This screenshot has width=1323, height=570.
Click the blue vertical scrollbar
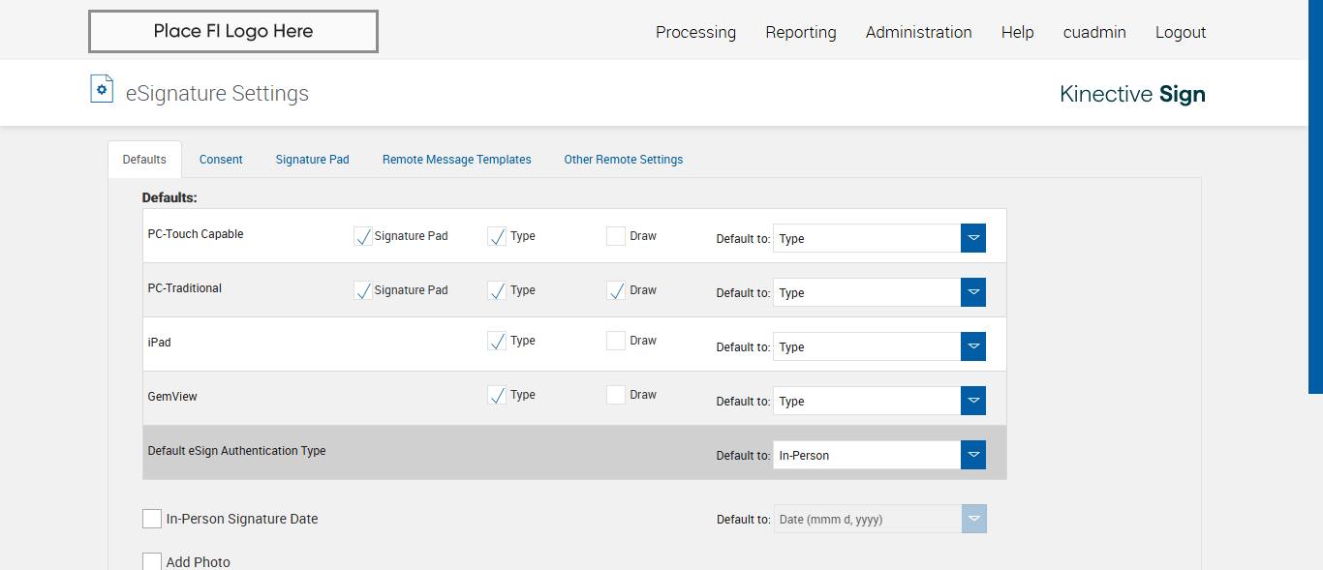[x=1315, y=194]
